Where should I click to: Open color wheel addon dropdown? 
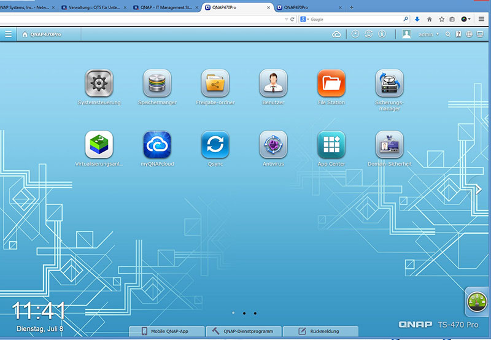(x=466, y=19)
